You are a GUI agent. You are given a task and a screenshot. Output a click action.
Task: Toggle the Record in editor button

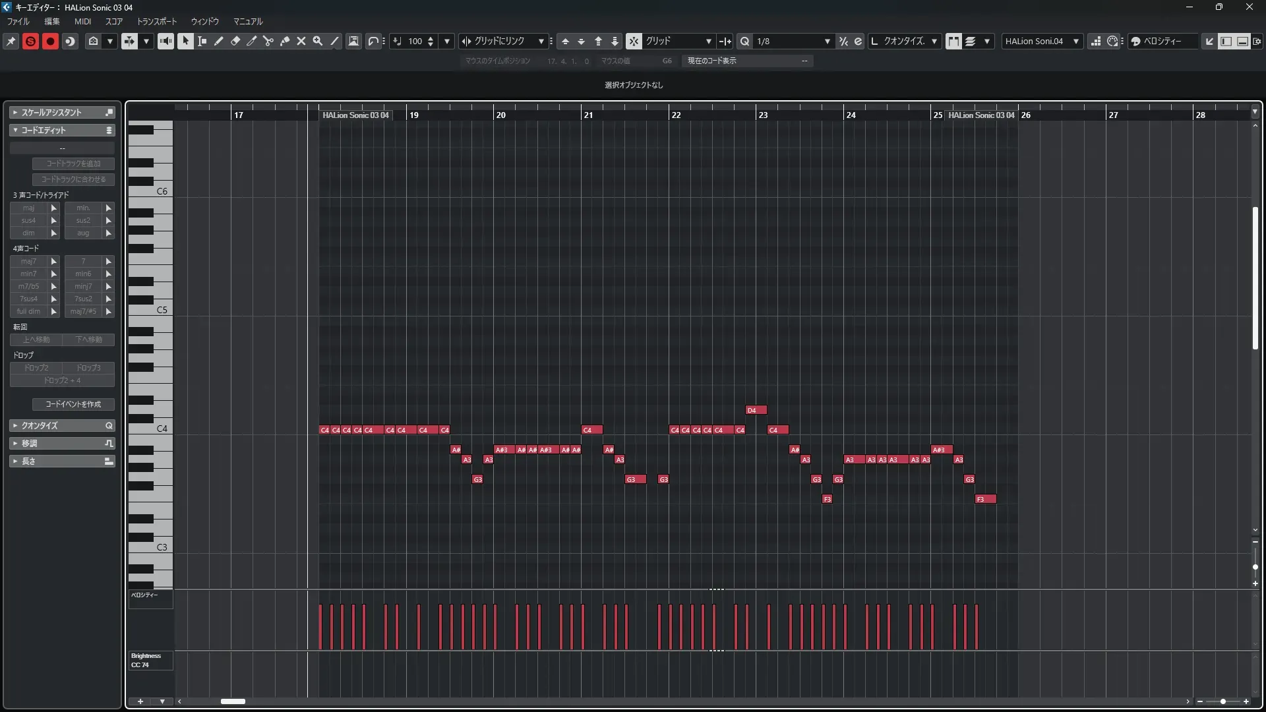50,41
